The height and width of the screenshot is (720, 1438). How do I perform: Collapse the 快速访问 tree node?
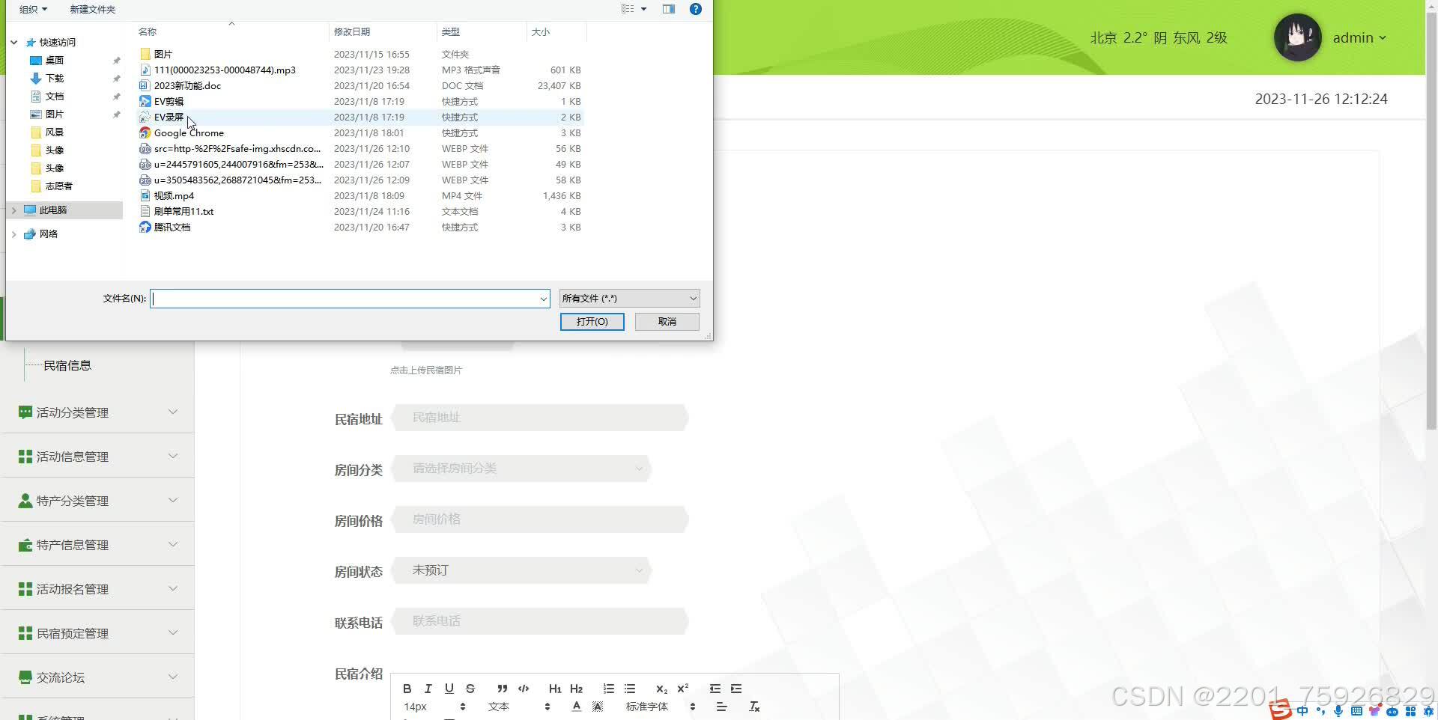(x=13, y=42)
